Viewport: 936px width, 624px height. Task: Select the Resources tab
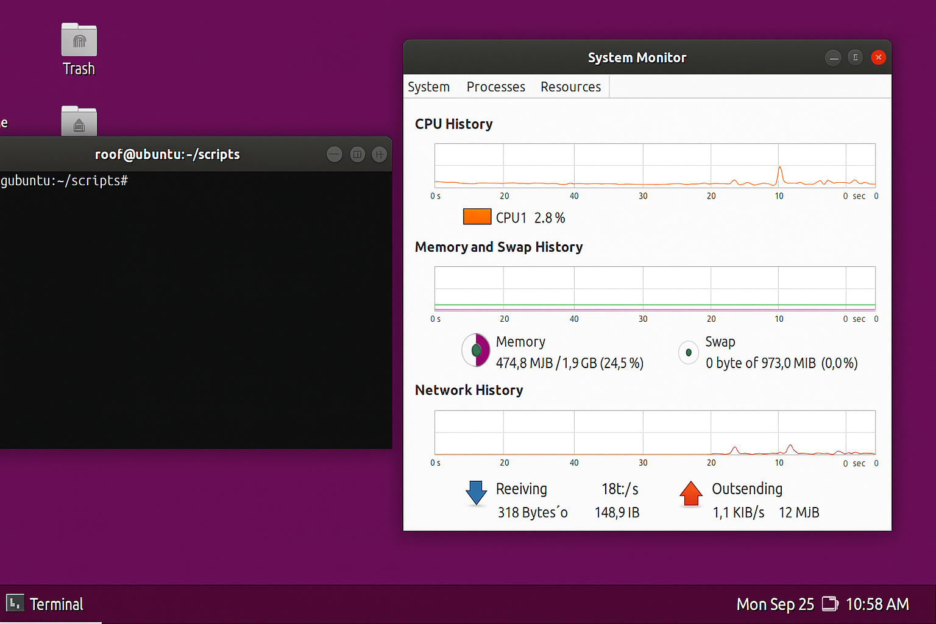571,87
